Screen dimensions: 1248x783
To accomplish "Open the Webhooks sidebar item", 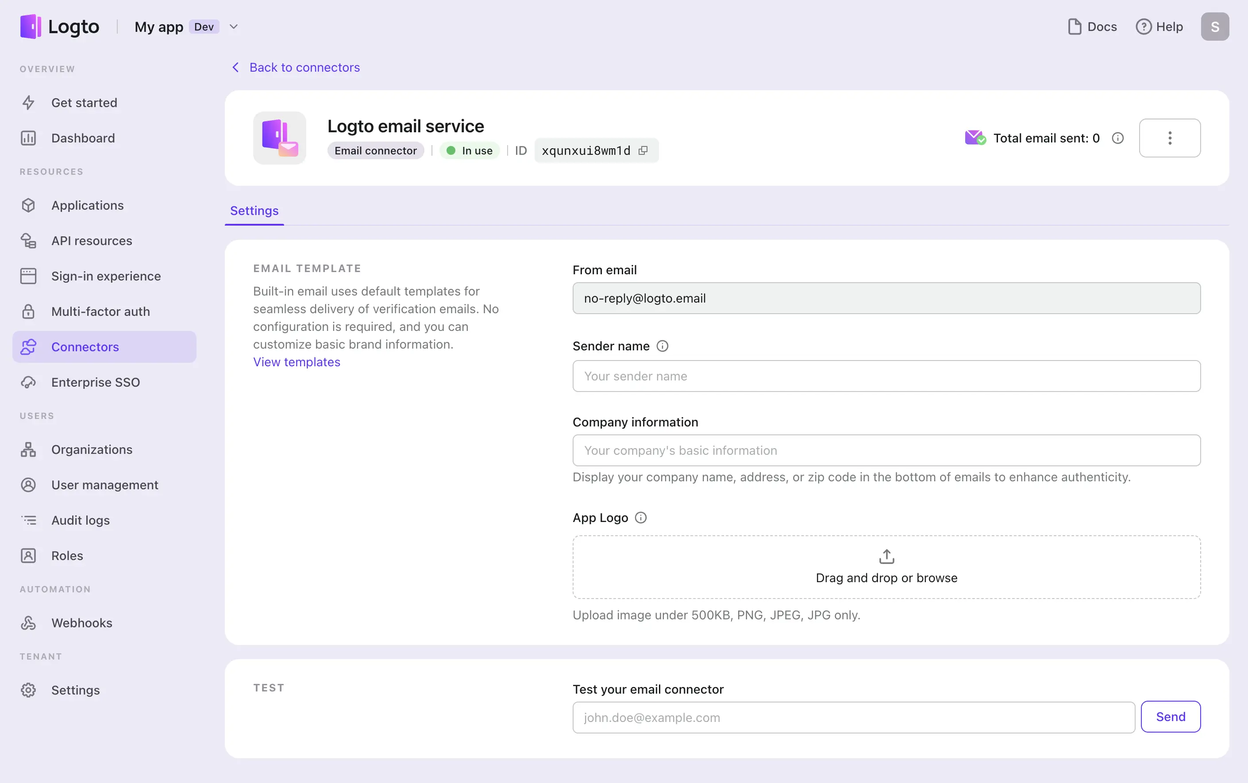I will tap(104, 623).
